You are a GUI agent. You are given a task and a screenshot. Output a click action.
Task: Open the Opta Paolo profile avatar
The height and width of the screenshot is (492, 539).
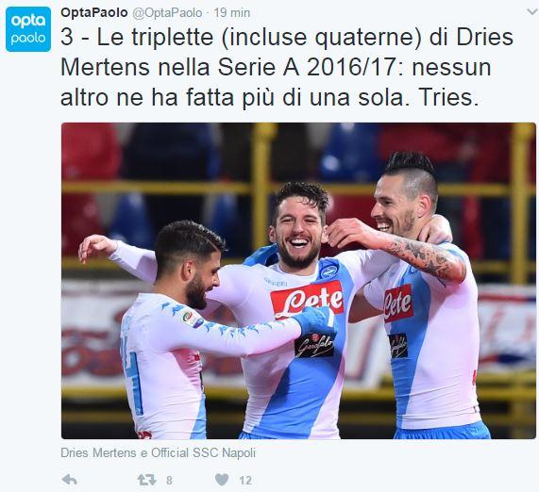tap(28, 29)
